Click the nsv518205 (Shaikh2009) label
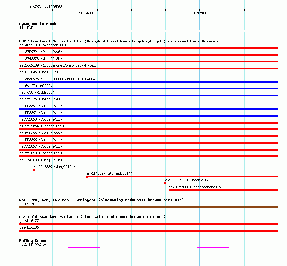This screenshot has width=287, height=266. pos(41,133)
